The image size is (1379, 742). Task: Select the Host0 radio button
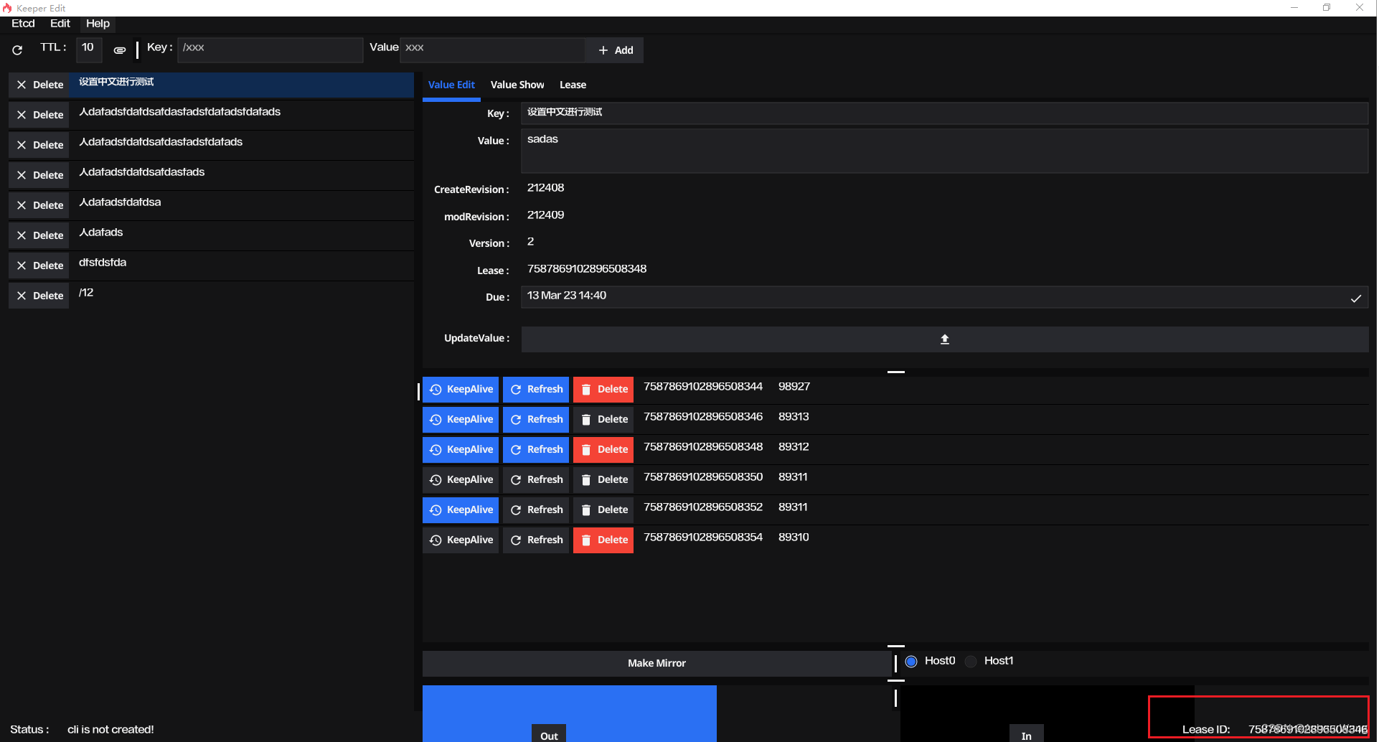coord(911,662)
